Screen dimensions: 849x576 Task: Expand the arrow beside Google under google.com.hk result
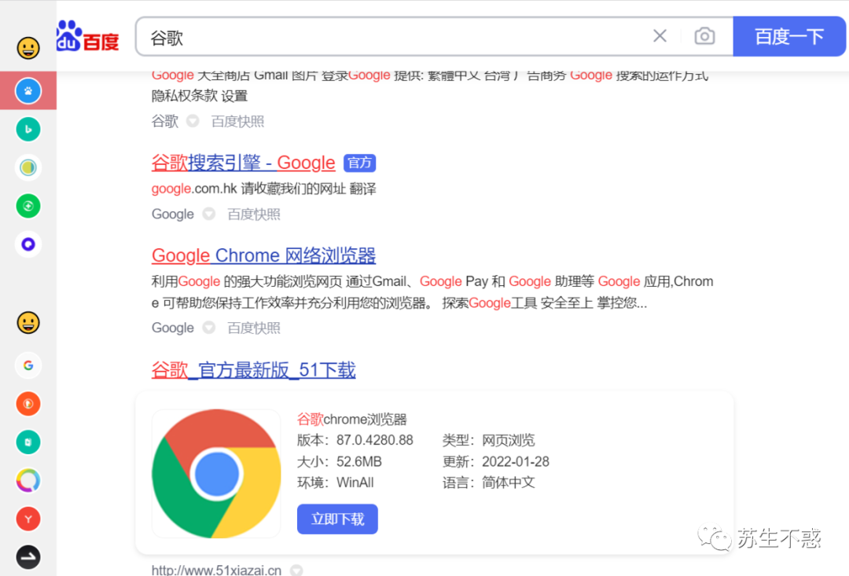[x=209, y=215]
